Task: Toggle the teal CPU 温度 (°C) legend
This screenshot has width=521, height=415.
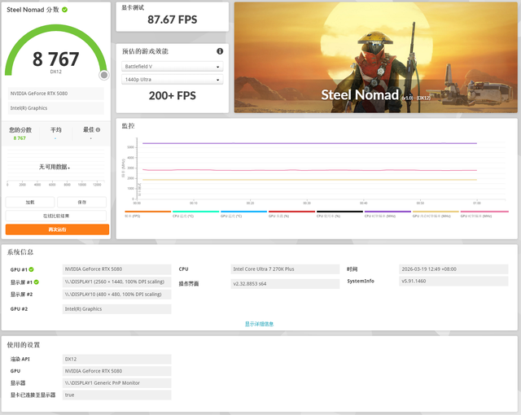Action: [195, 214]
